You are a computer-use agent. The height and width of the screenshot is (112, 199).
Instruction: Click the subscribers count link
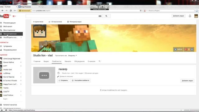pyautogui.click(x=38, y=22)
